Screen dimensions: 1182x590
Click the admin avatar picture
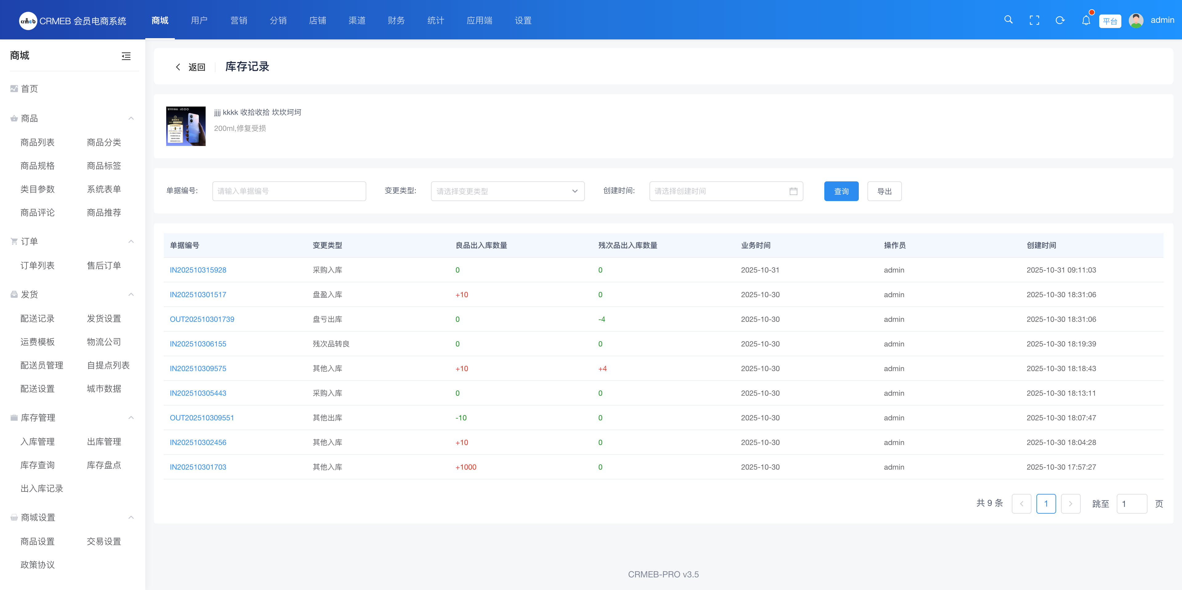tap(1136, 20)
